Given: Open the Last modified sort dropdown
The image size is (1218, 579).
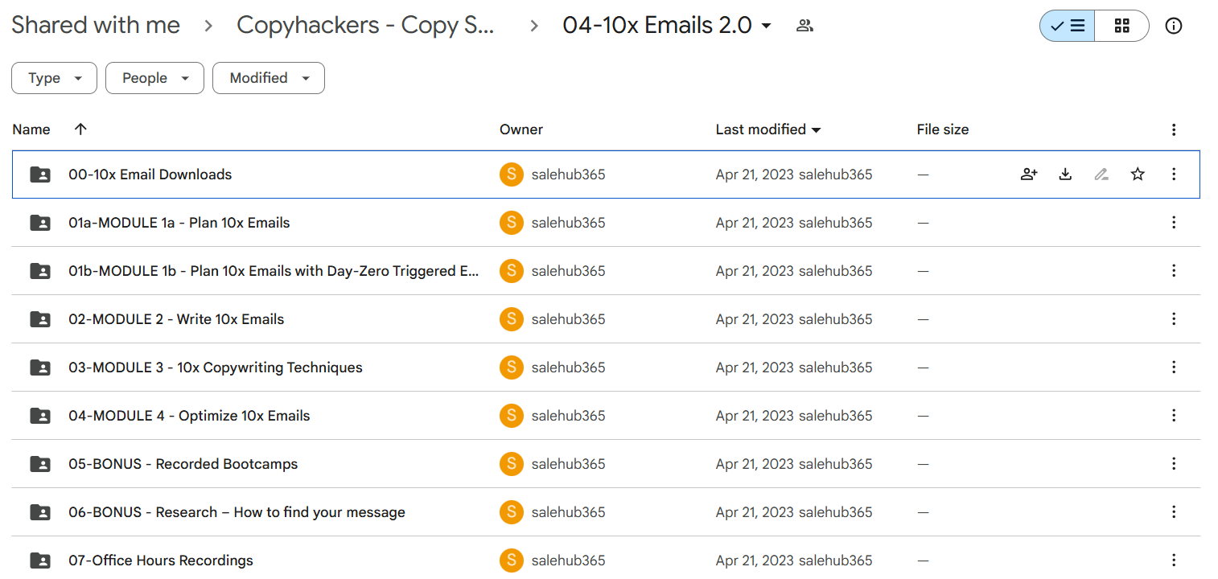Looking at the screenshot, I should (x=768, y=129).
